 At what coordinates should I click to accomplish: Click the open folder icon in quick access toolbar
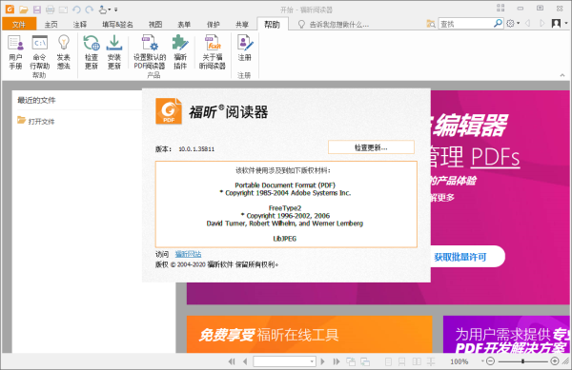(23, 10)
